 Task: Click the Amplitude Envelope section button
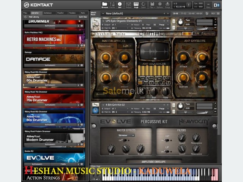click(153, 162)
